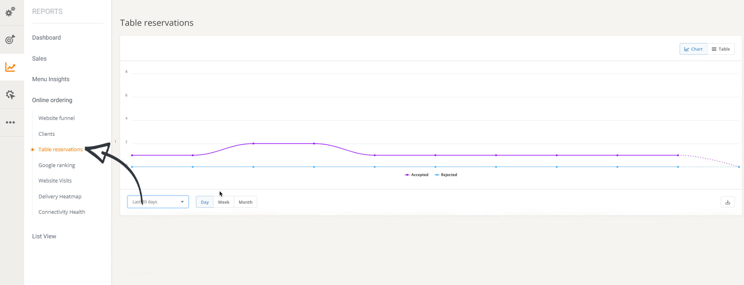
Task: Expand the Menu Insights section
Action: tap(51, 79)
